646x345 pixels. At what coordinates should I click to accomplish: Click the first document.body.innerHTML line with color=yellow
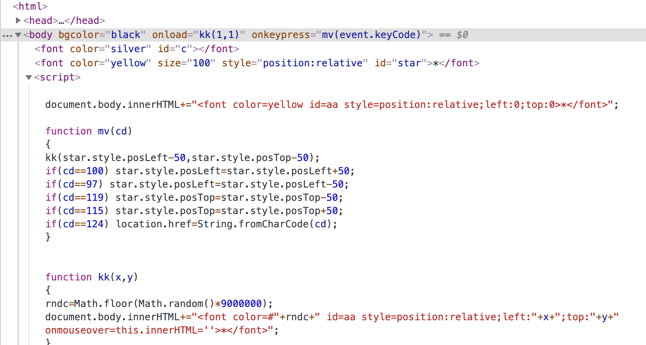point(331,105)
